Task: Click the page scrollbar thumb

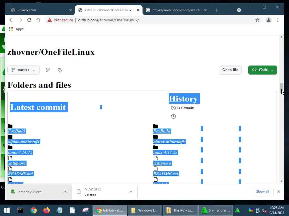Action: pyautogui.click(x=281, y=88)
